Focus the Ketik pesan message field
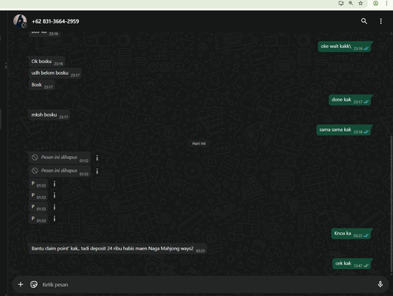This screenshot has height=296, width=393. [x=207, y=284]
